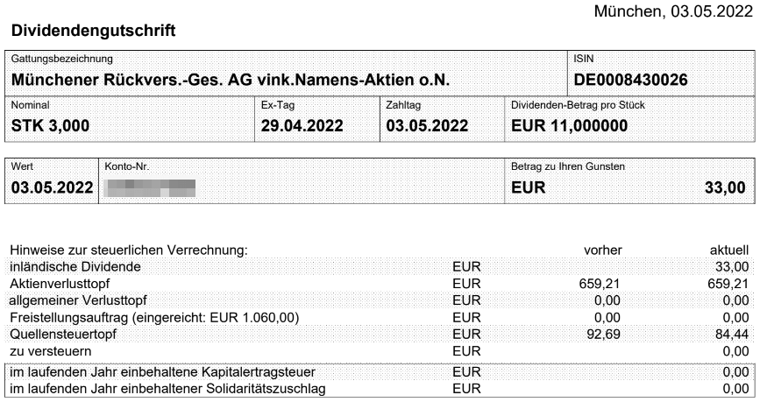Screen dimensions: 760x402
Task: Select the ISIN value DE0008430026
Action: pyautogui.click(x=630, y=80)
